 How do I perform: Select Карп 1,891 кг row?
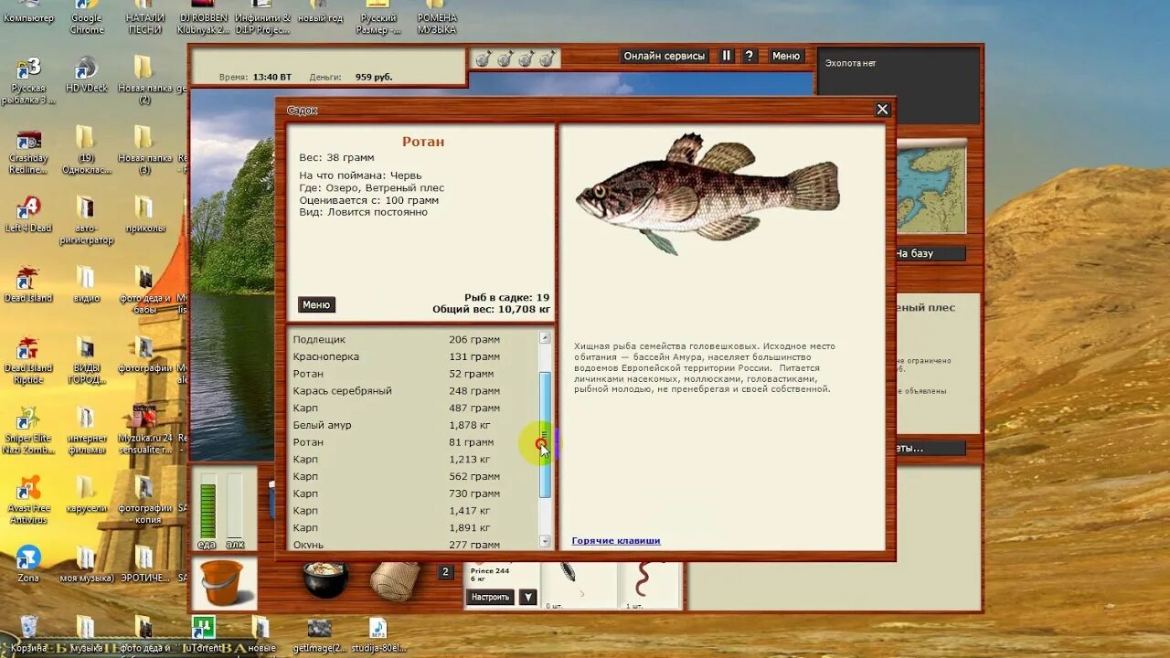(x=414, y=527)
